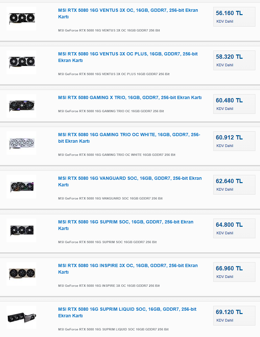
Task: Click the 60.480 TL price box
Action: 234,104
